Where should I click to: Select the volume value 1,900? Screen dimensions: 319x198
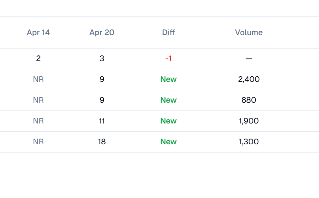(249, 121)
